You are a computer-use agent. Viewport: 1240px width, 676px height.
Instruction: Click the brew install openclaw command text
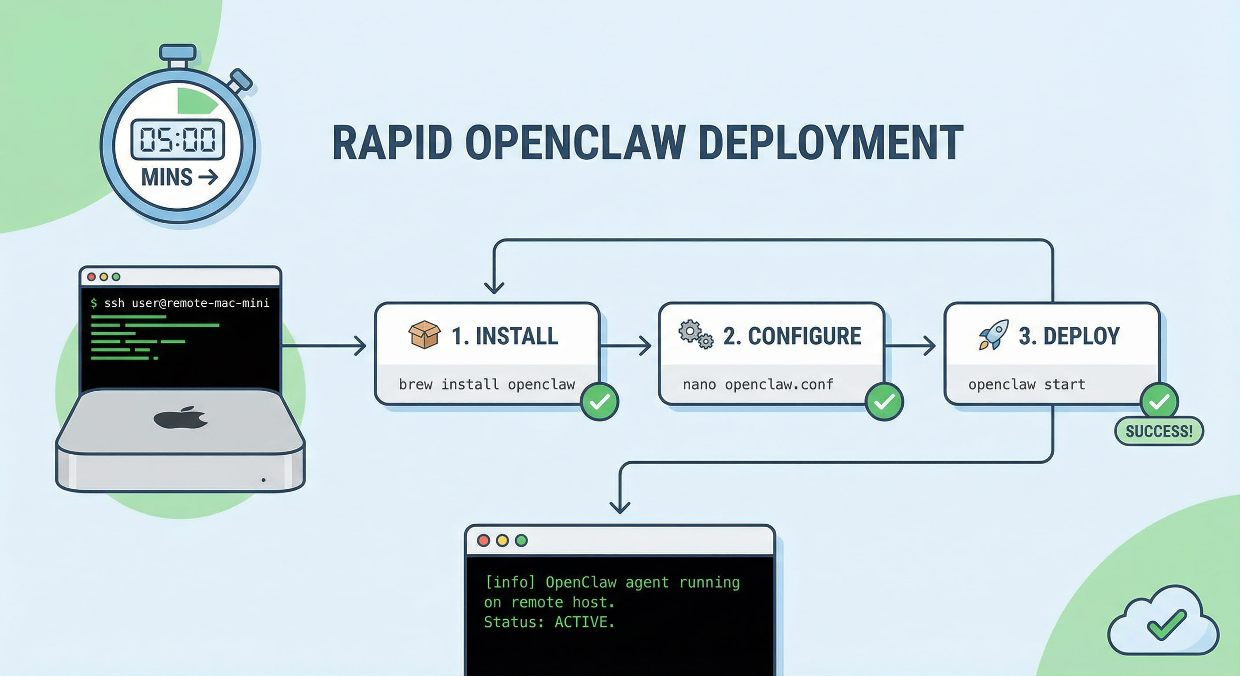(x=486, y=384)
